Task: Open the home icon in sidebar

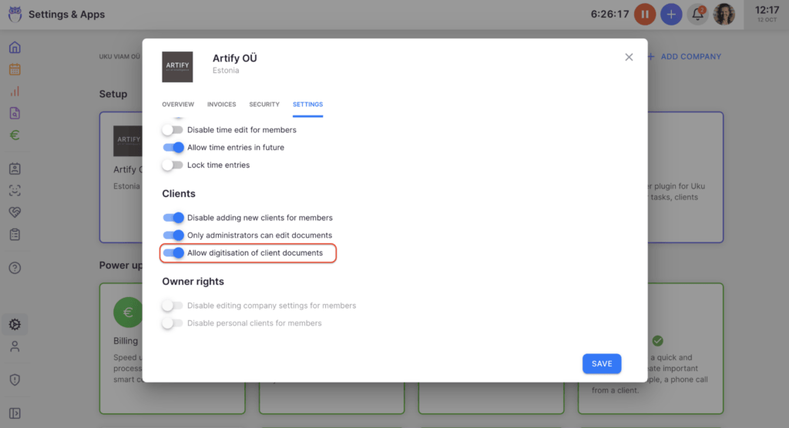Action: [x=15, y=47]
